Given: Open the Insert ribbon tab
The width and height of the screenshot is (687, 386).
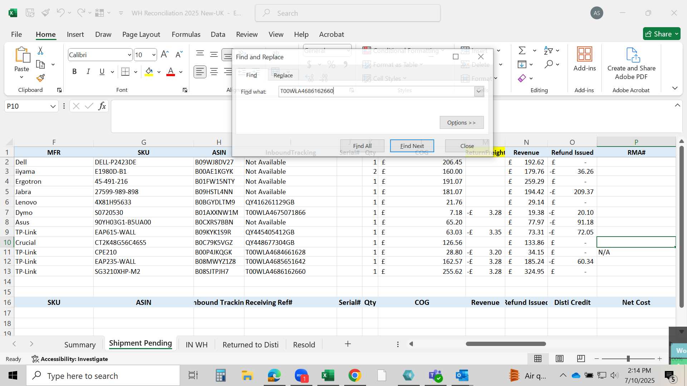Looking at the screenshot, I should (75, 34).
